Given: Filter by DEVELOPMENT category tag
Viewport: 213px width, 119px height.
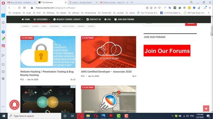Looking at the screenshot, I should [x=55, y=26].
